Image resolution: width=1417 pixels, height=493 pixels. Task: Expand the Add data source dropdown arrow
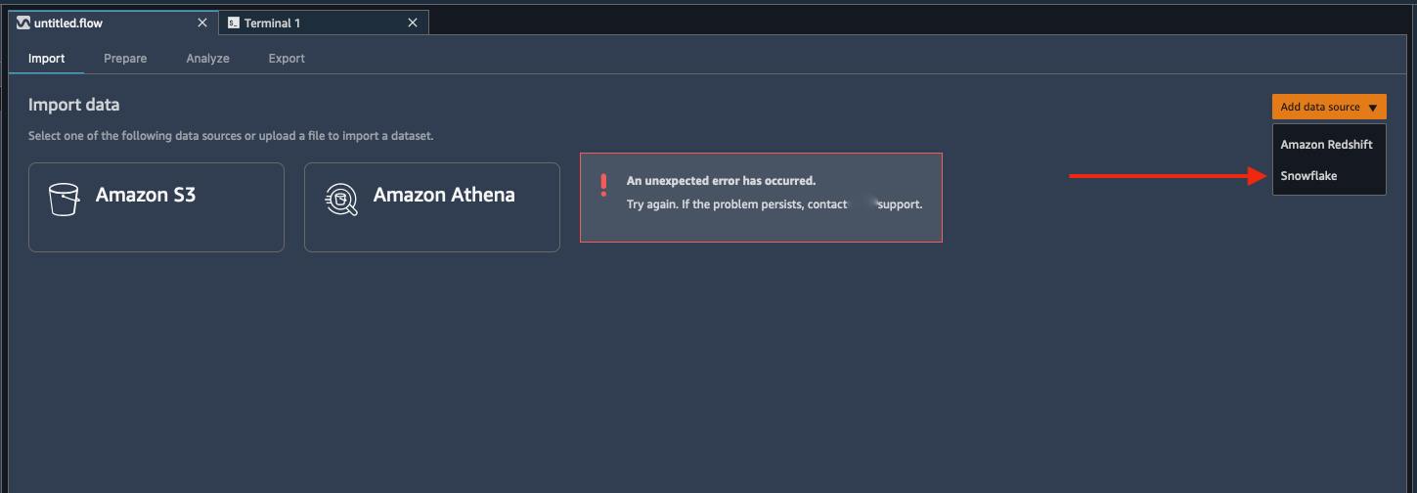click(x=1373, y=108)
